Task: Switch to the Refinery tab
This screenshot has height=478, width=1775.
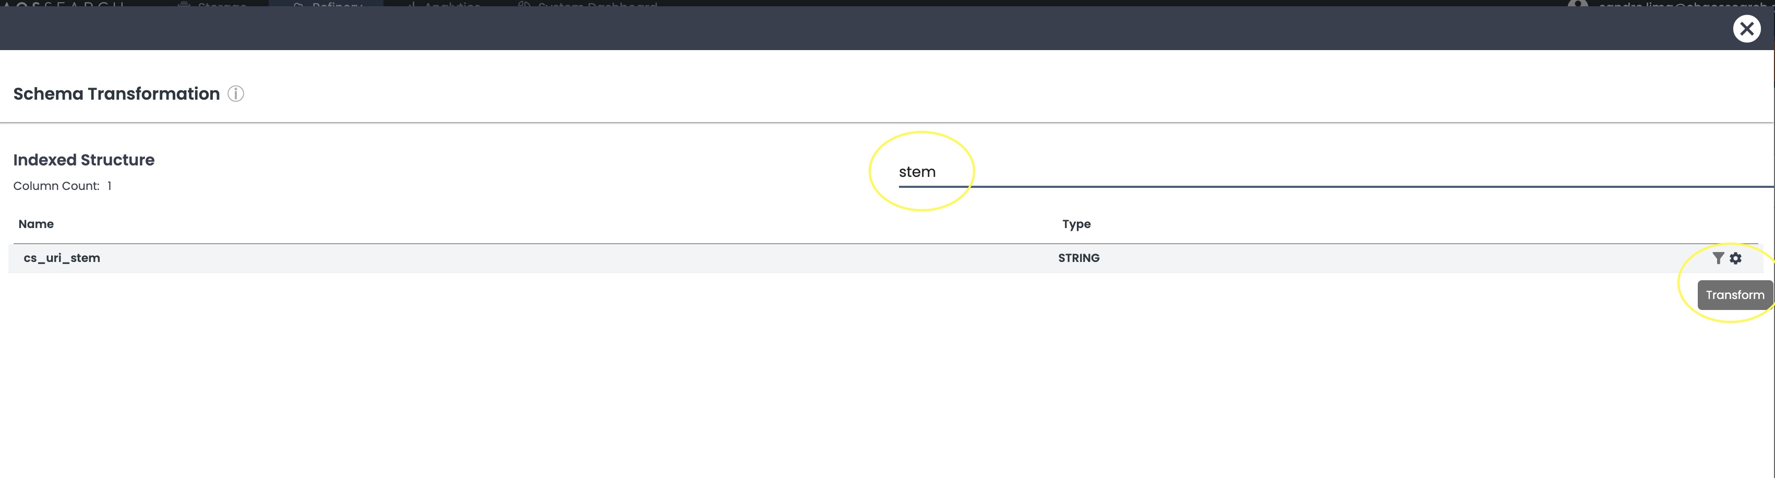Action: click(326, 3)
